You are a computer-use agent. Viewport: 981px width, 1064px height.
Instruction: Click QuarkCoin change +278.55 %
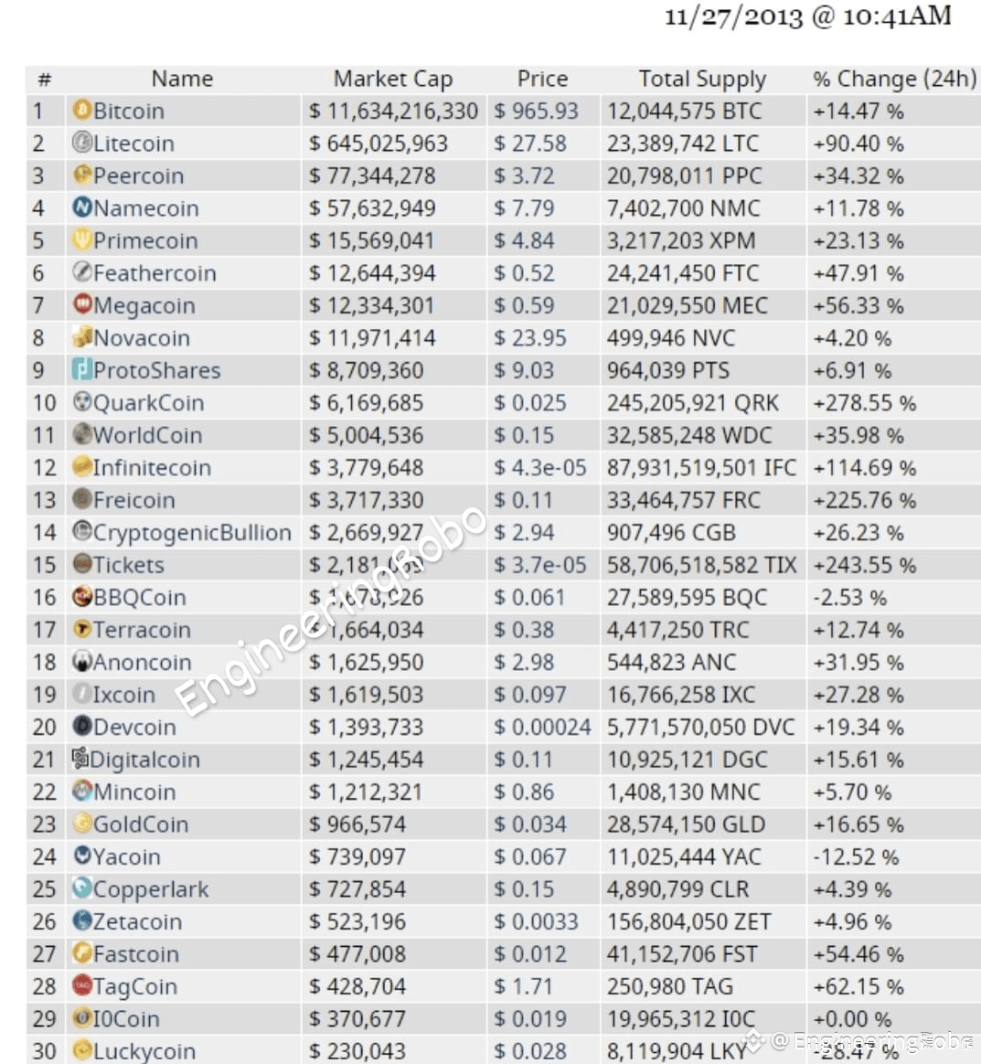(865, 403)
